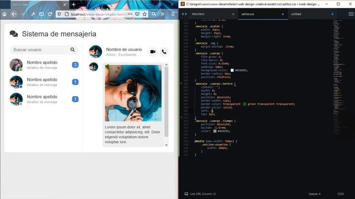355x199 pixels.
Task: Click the small sender avatar beside the message
Action: point(94,67)
